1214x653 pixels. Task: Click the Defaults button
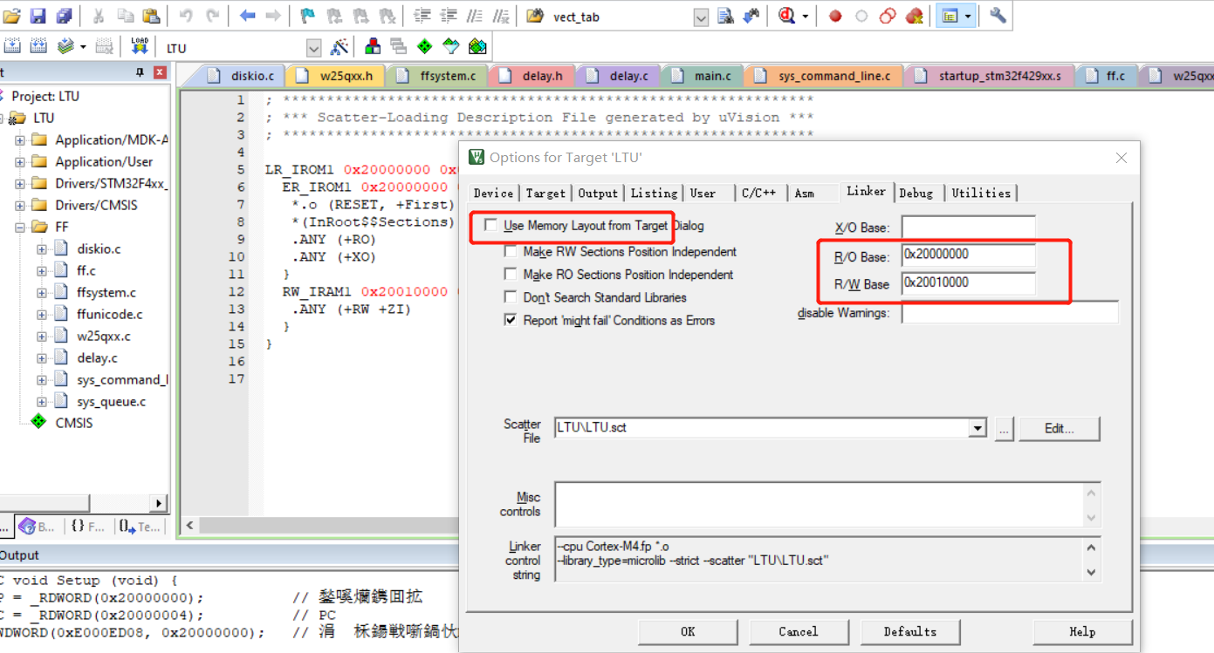(x=910, y=631)
